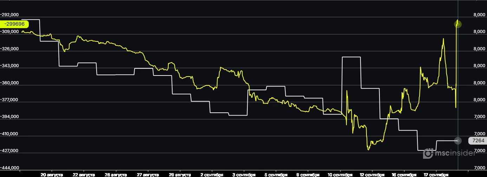Click the 27 августа date label
The width and height of the screenshot is (487, 177).
(x=148, y=175)
